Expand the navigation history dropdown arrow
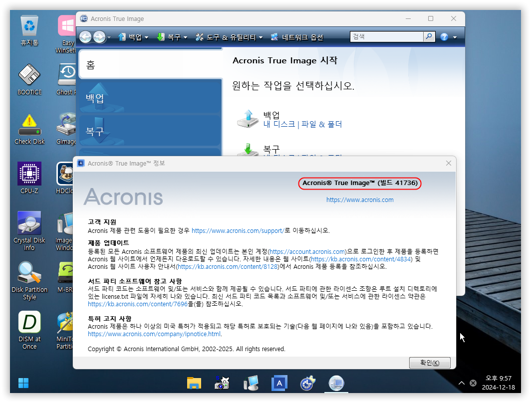The image size is (531, 403). pos(109,37)
